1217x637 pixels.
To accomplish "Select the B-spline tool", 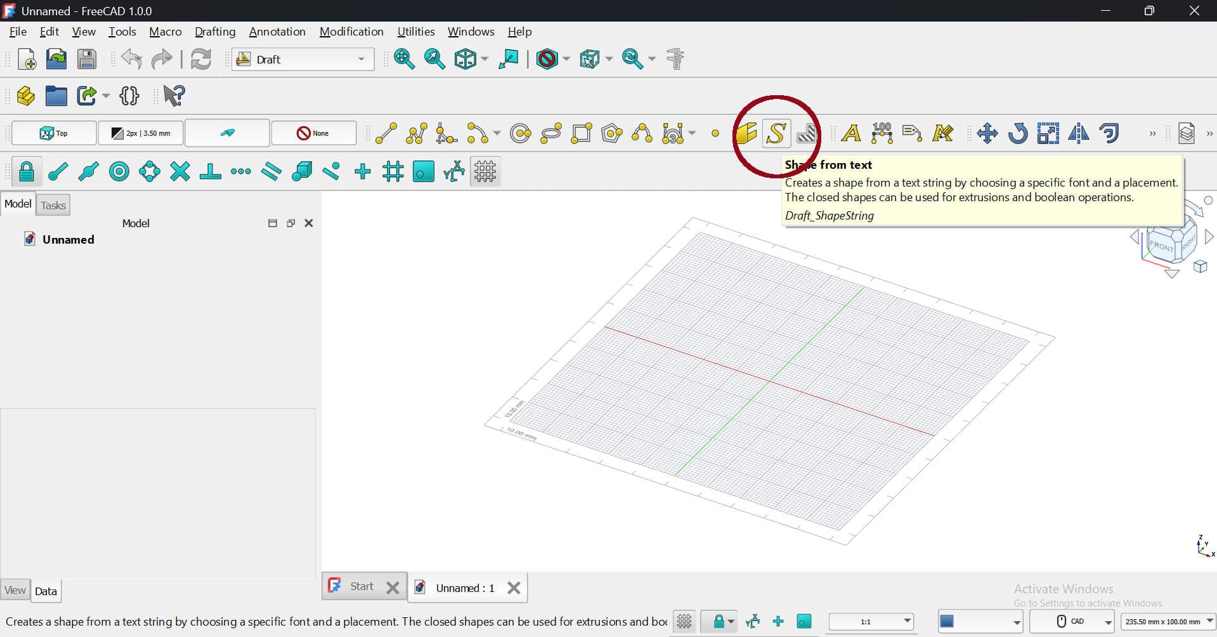I will tap(642, 133).
